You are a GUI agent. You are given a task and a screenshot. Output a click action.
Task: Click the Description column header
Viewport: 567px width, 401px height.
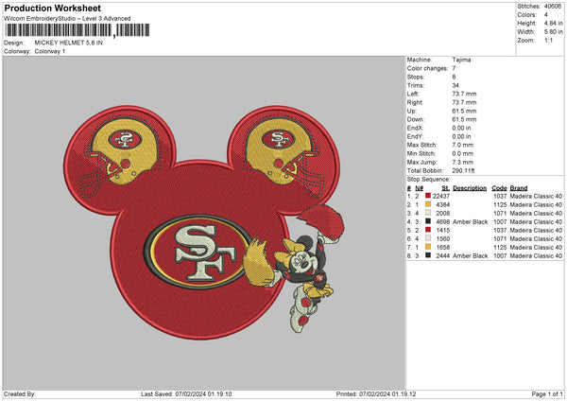[470, 188]
